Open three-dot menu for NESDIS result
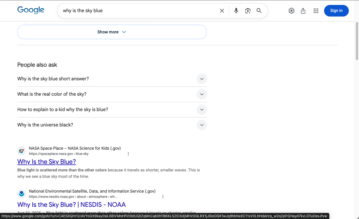This screenshot has width=359, height=219. (163, 197)
